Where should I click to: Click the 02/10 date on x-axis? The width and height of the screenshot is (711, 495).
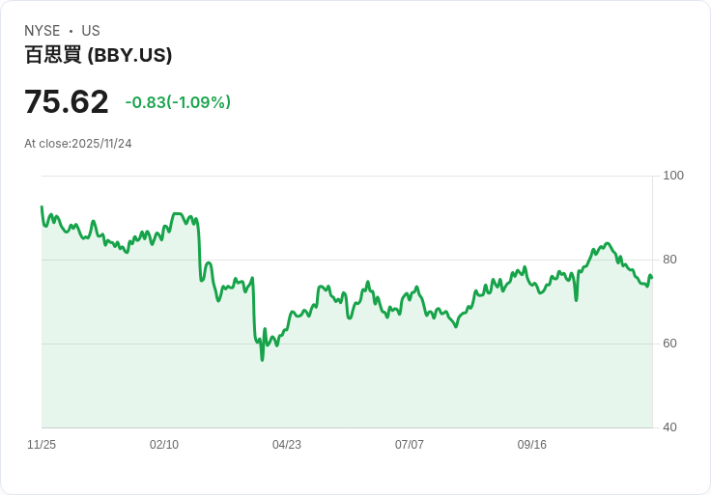(164, 445)
